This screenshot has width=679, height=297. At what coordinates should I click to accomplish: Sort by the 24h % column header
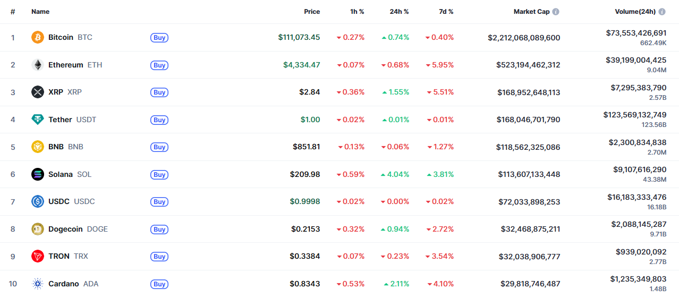pyautogui.click(x=399, y=12)
